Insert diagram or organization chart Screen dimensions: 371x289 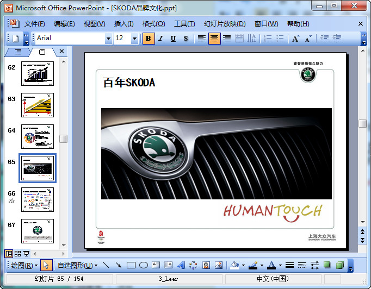193,265
